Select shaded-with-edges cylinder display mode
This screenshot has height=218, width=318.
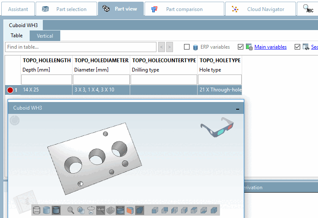pos(56,210)
